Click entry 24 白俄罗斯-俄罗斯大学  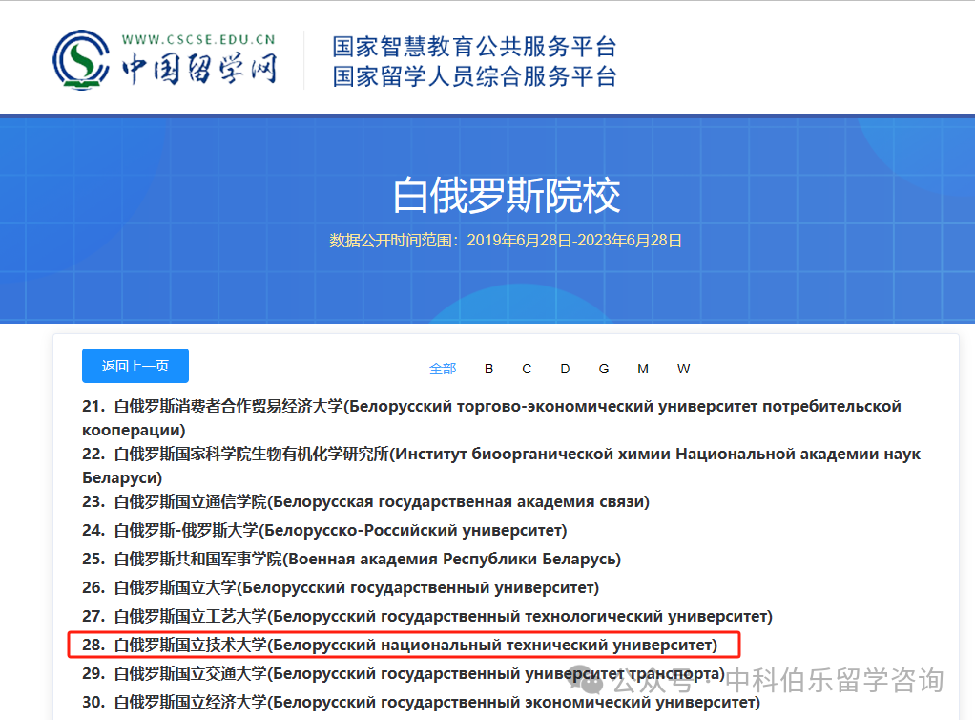[x=324, y=530]
